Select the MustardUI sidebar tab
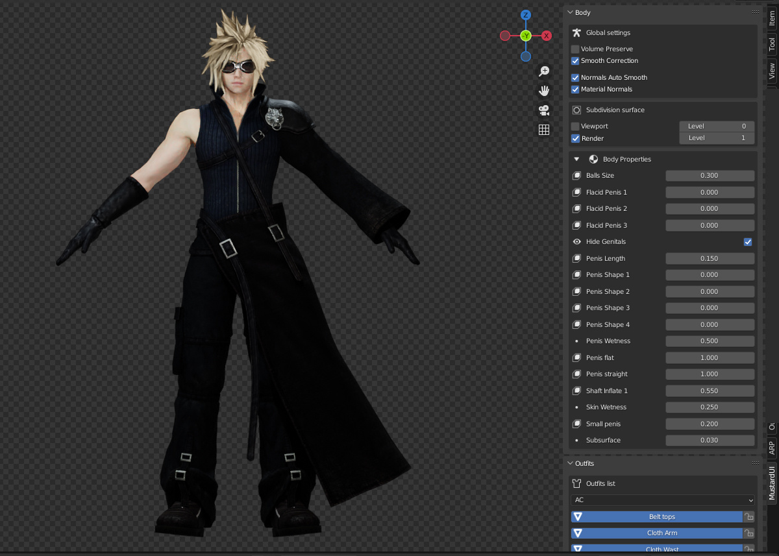 (x=772, y=483)
